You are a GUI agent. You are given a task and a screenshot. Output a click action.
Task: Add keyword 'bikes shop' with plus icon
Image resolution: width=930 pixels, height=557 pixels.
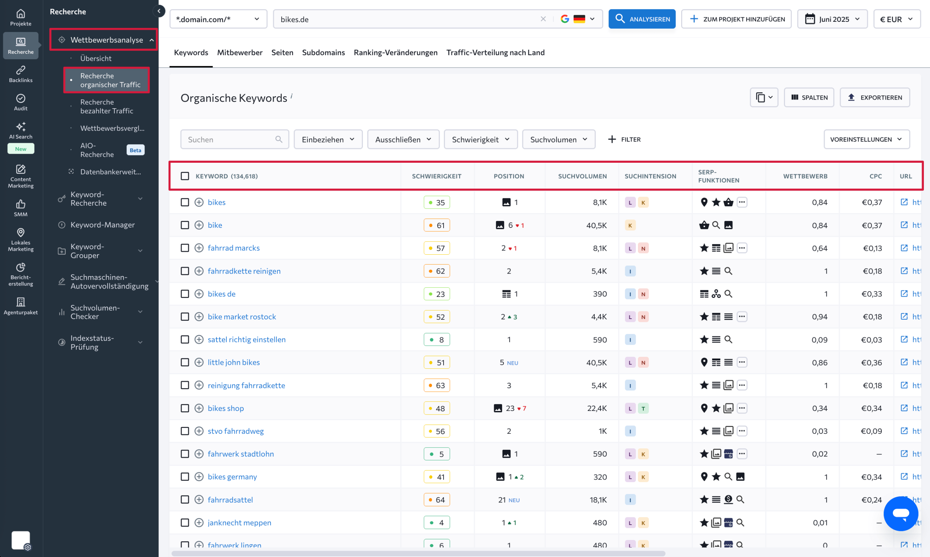click(x=199, y=408)
